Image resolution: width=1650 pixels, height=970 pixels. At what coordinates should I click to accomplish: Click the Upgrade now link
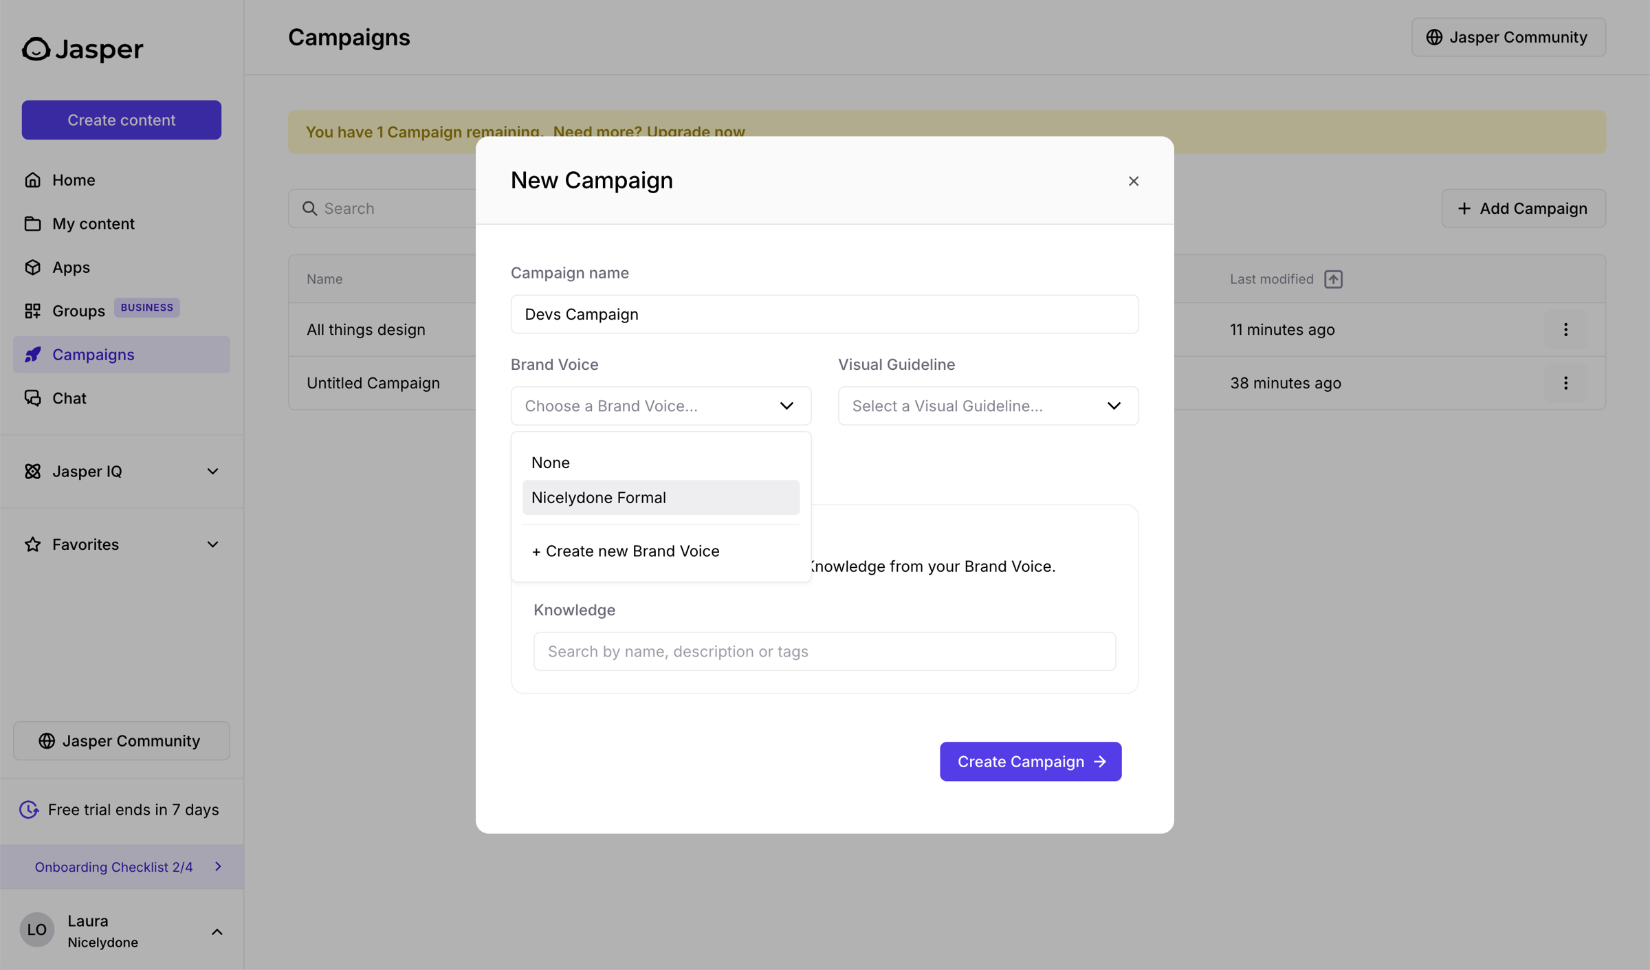(696, 132)
